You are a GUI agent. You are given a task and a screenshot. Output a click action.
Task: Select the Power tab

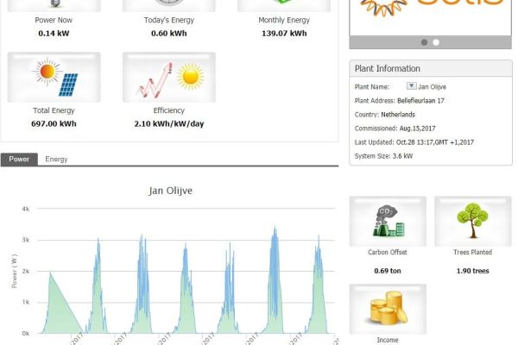click(x=19, y=160)
